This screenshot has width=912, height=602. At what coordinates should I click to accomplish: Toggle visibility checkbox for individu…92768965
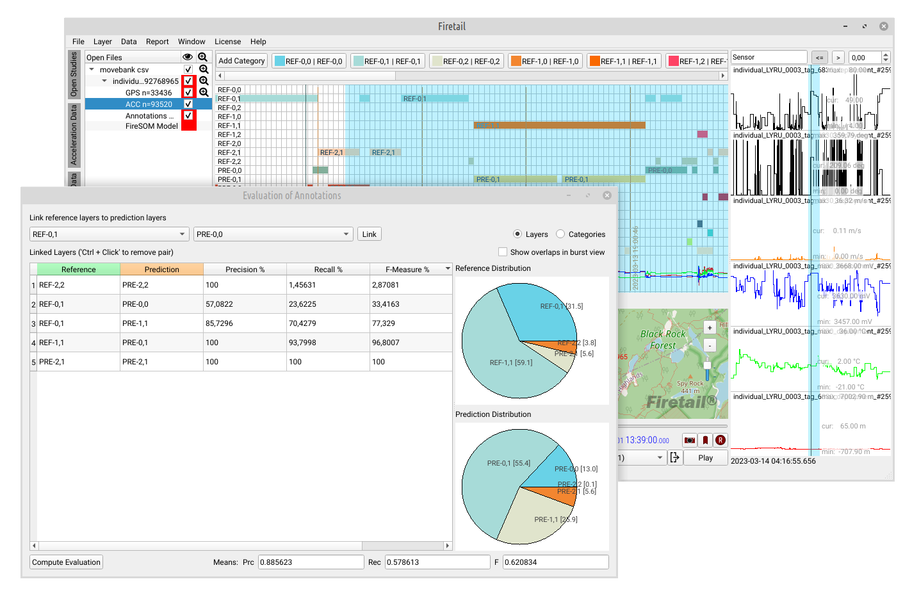(x=188, y=81)
